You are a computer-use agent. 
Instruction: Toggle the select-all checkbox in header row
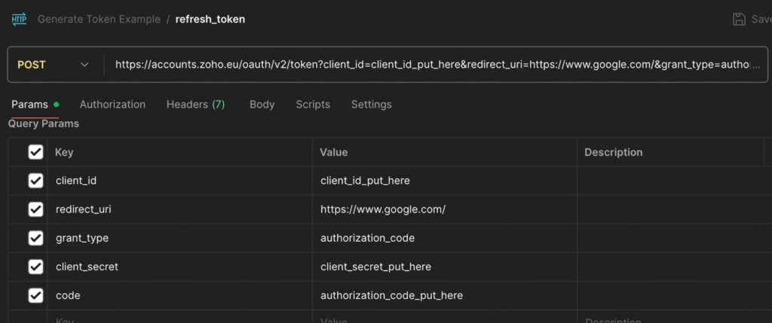[x=35, y=152]
